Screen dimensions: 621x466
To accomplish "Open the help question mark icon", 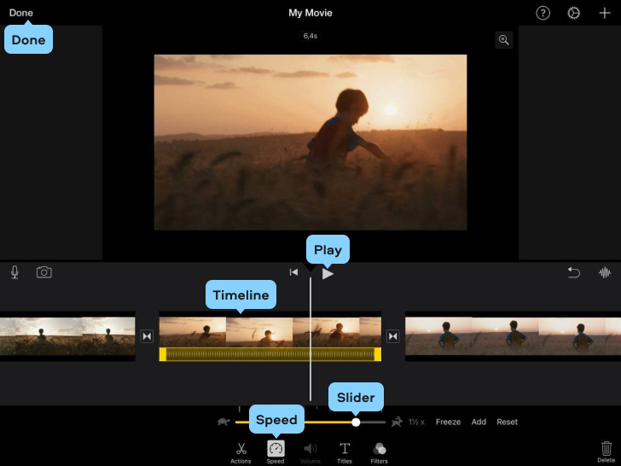I will pyautogui.click(x=543, y=13).
